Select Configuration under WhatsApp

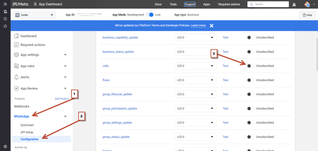41,139
